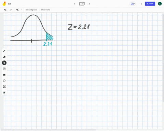Click the vertical scrollbar
Image resolution: width=164 pixels, height=131 pixels.
click(x=163, y=58)
